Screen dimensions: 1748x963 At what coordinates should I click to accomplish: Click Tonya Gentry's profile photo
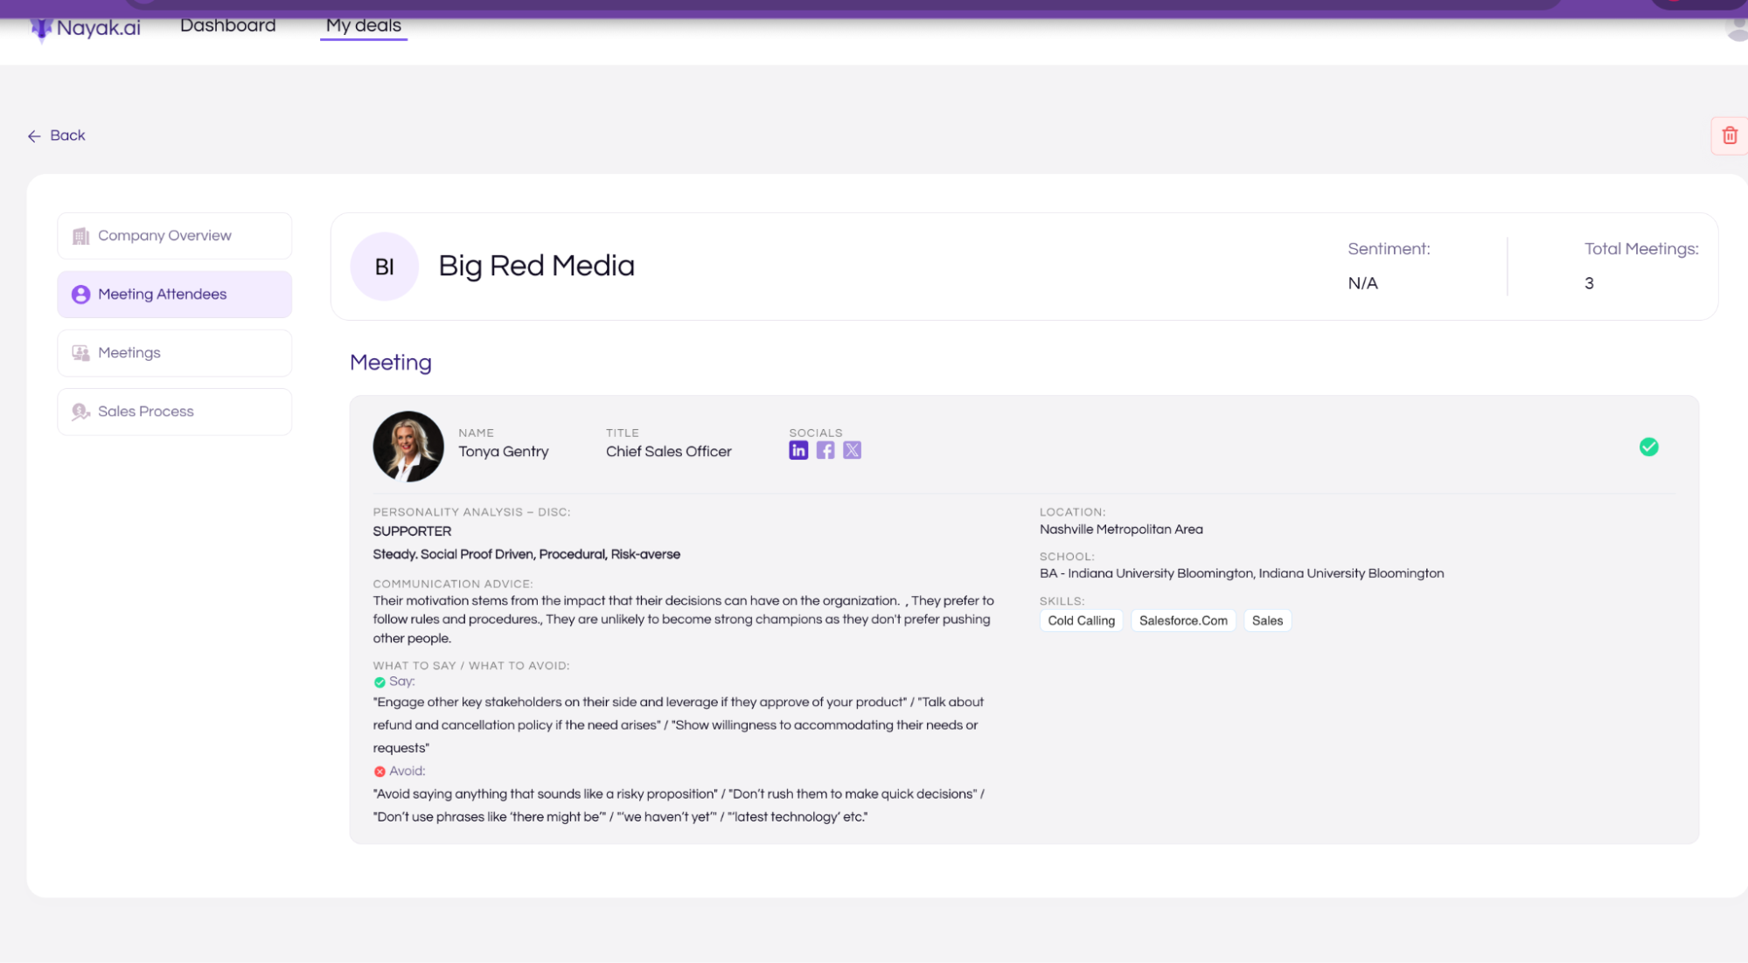coord(407,447)
